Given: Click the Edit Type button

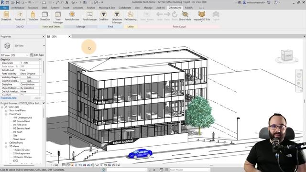Looking at the screenshot, I should tap(37, 55).
